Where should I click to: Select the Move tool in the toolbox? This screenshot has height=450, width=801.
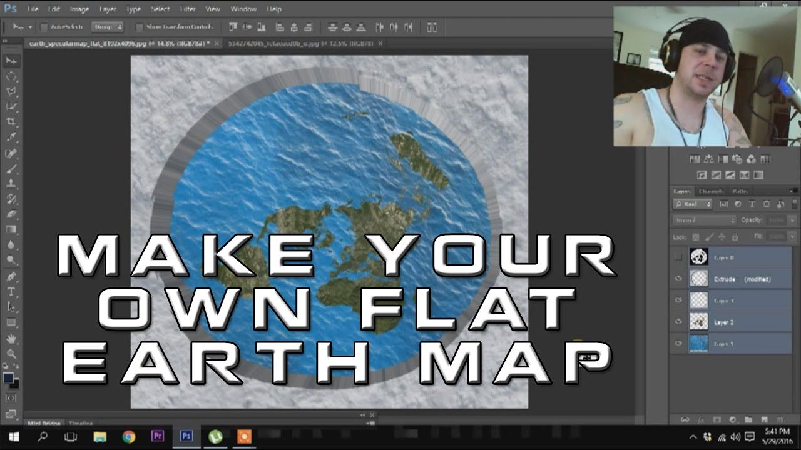coord(11,61)
